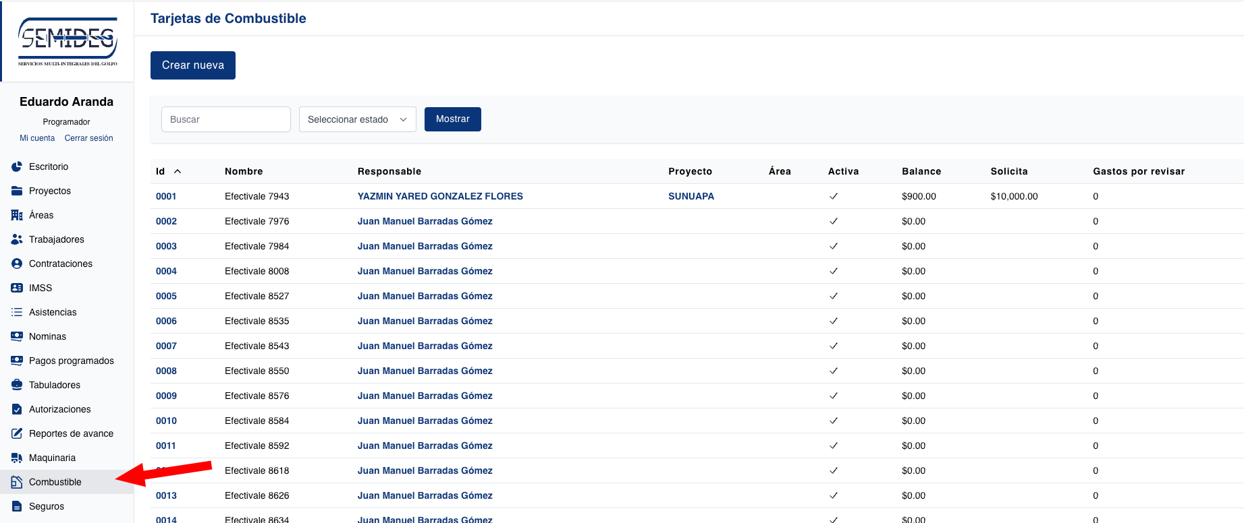The width and height of the screenshot is (1244, 523).
Task: Click the SEMIDEG logo
Action: 67,42
